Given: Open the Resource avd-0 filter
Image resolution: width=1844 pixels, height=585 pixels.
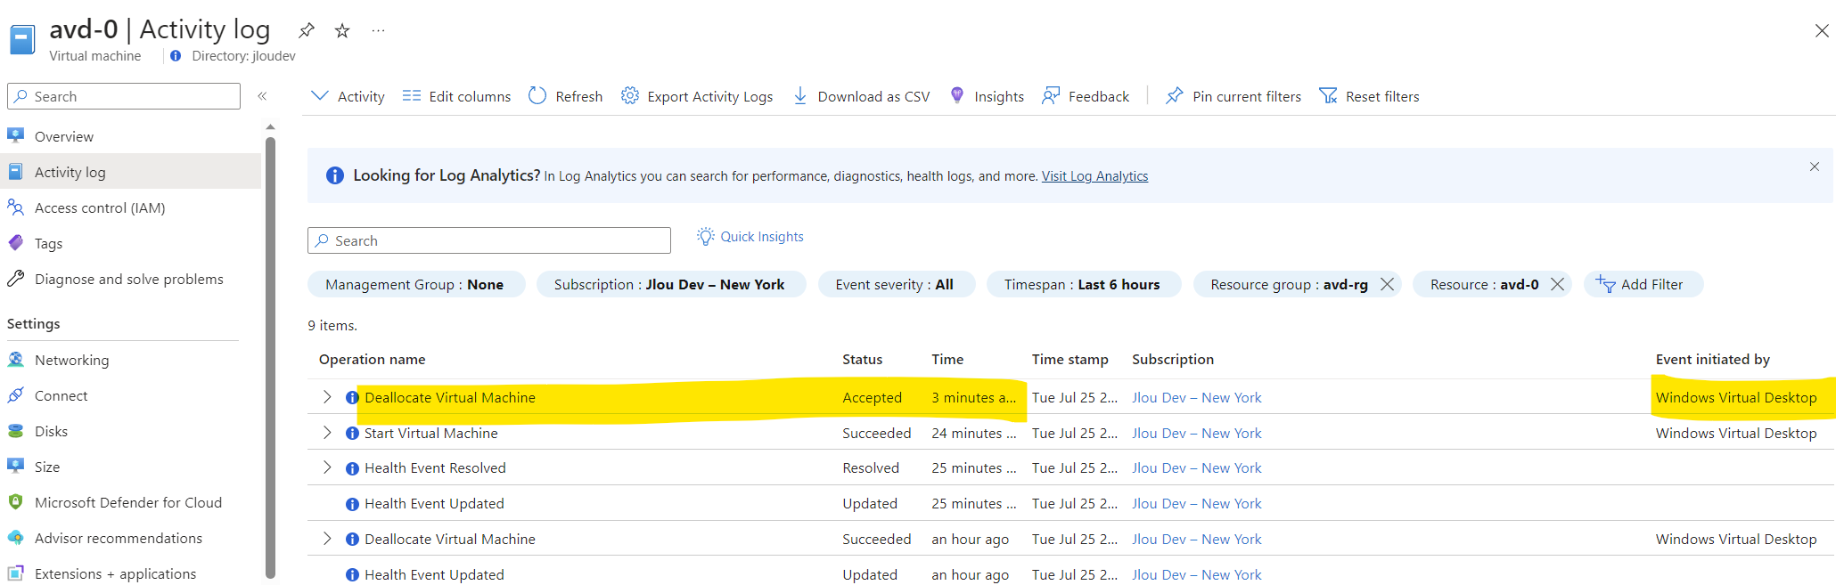Looking at the screenshot, I should pos(1484,284).
